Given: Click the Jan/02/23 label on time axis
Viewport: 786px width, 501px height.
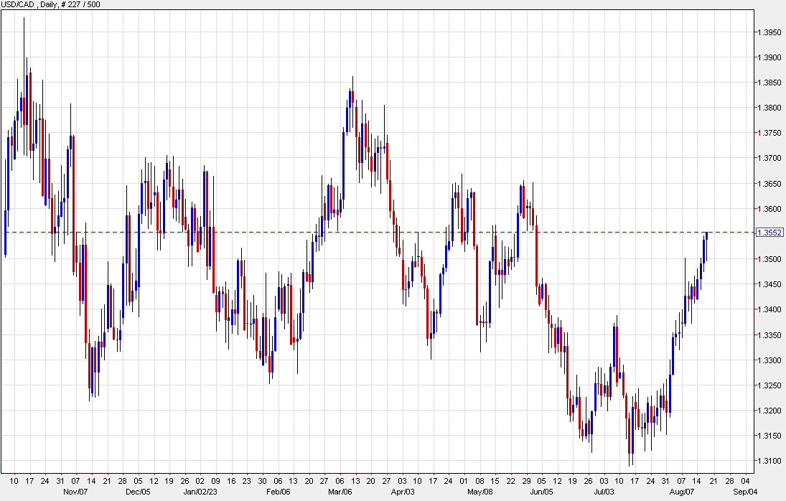Looking at the screenshot, I should coord(202,492).
